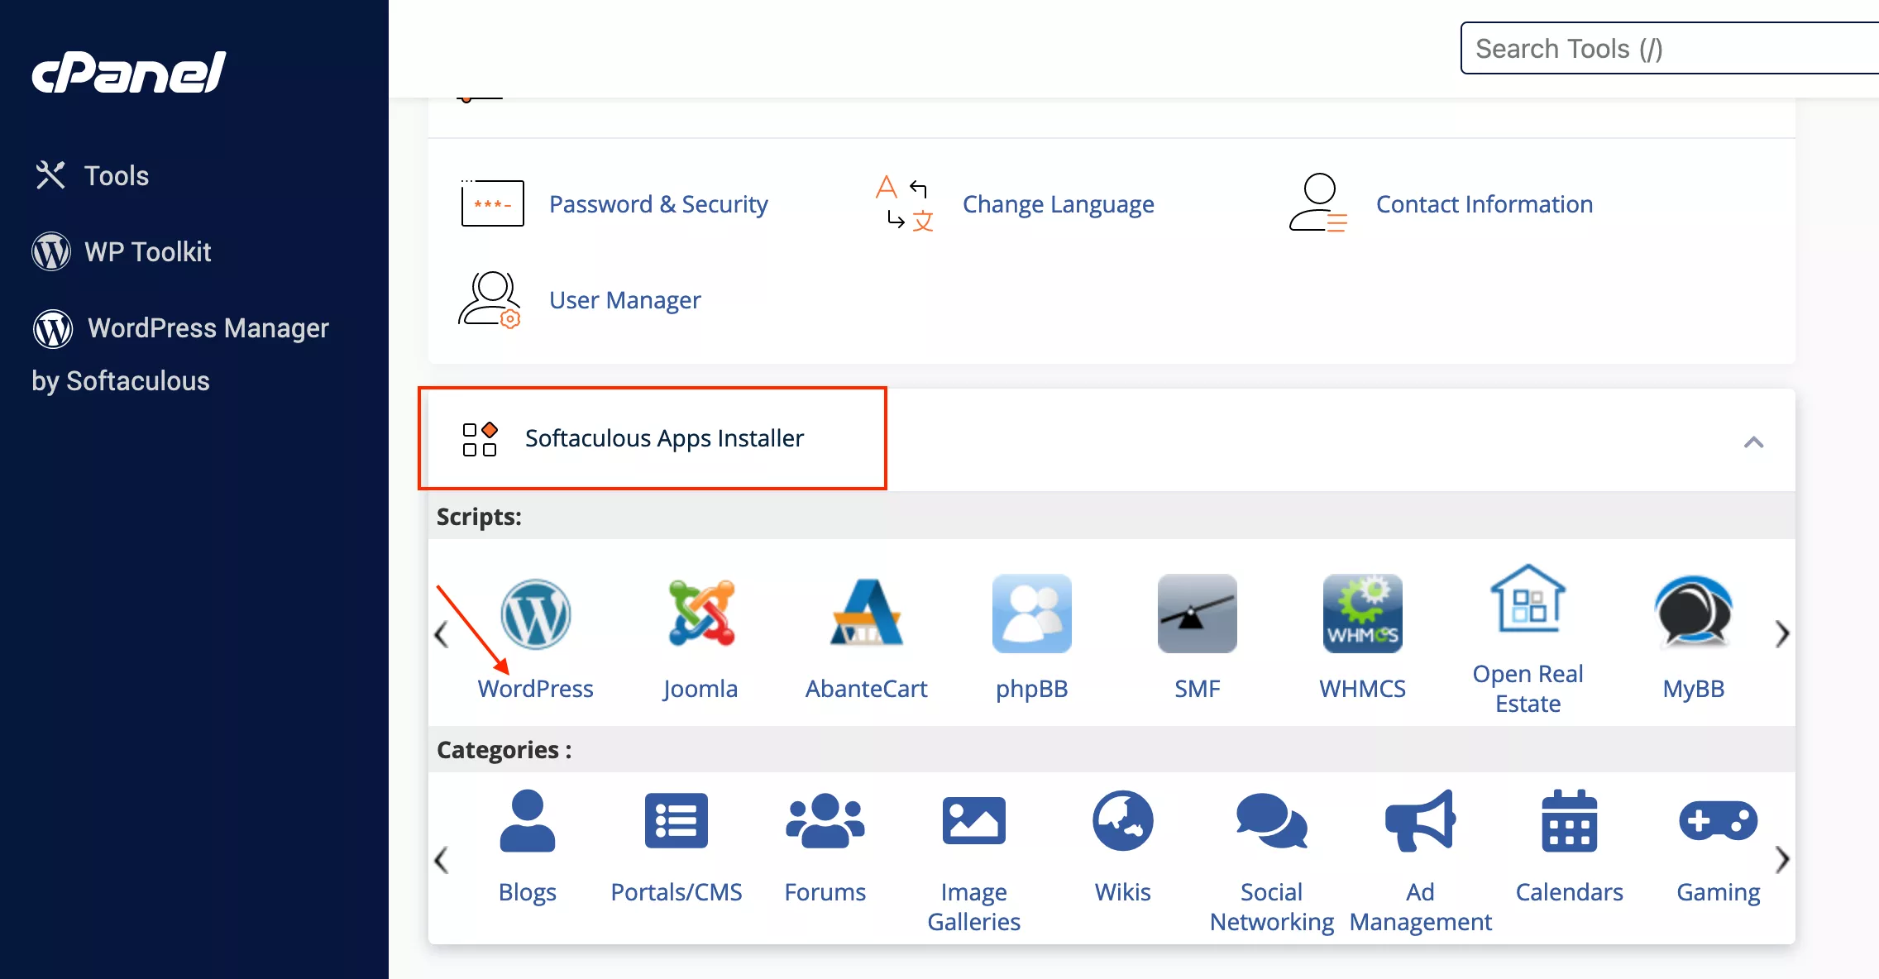This screenshot has width=1879, height=979.
Task: Click Softaculous Apps Installer heading
Action: [x=664, y=438]
